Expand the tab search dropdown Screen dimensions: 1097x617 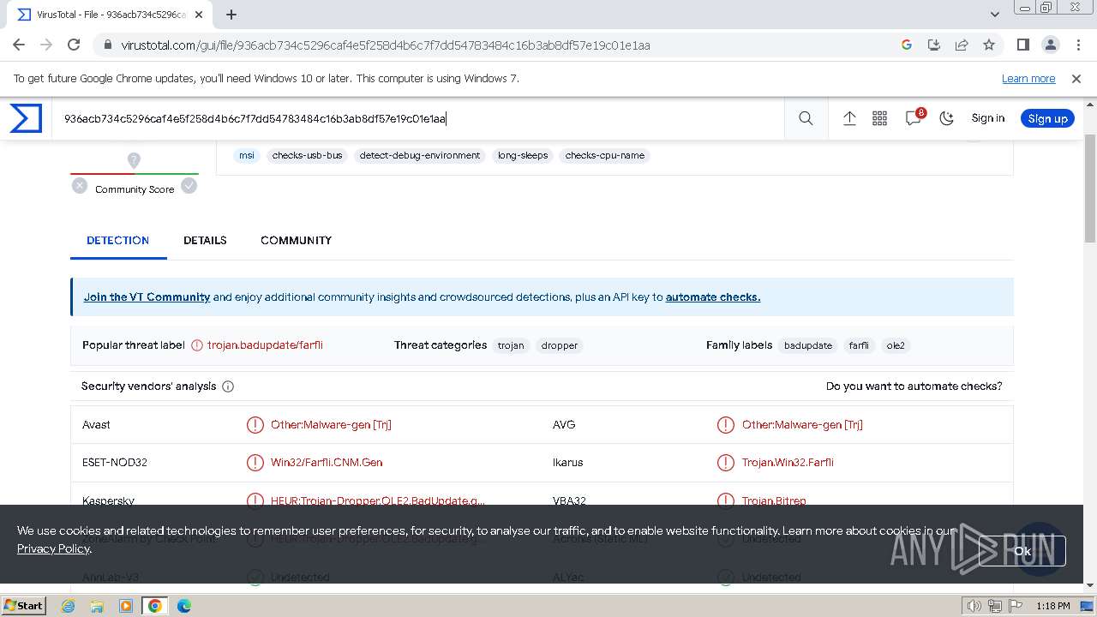[995, 15]
